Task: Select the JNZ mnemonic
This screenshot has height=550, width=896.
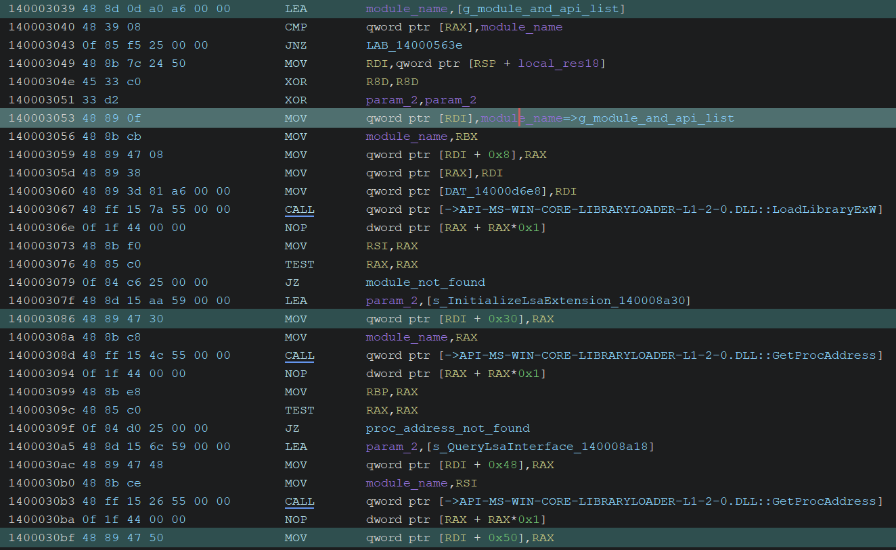Action: 296,45
